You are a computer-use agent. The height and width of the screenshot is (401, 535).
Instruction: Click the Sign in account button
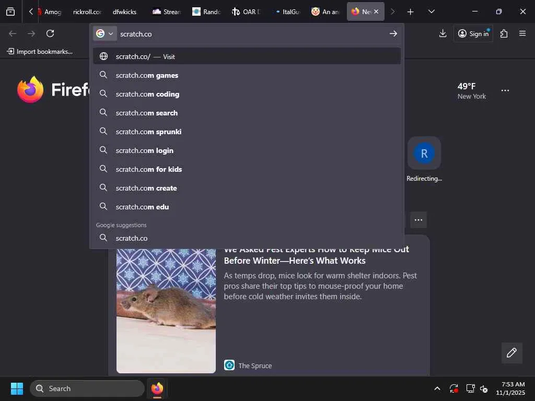pos(473,33)
